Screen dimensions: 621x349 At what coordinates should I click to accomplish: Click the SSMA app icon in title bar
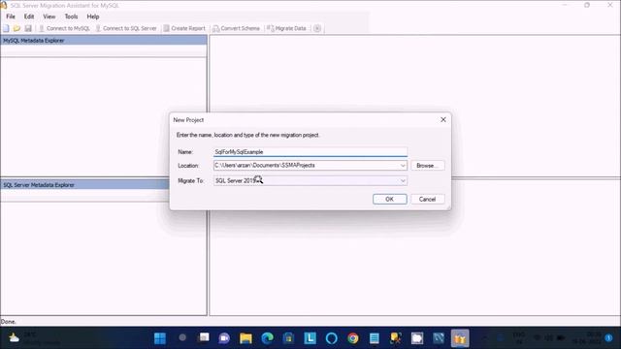click(x=4, y=5)
